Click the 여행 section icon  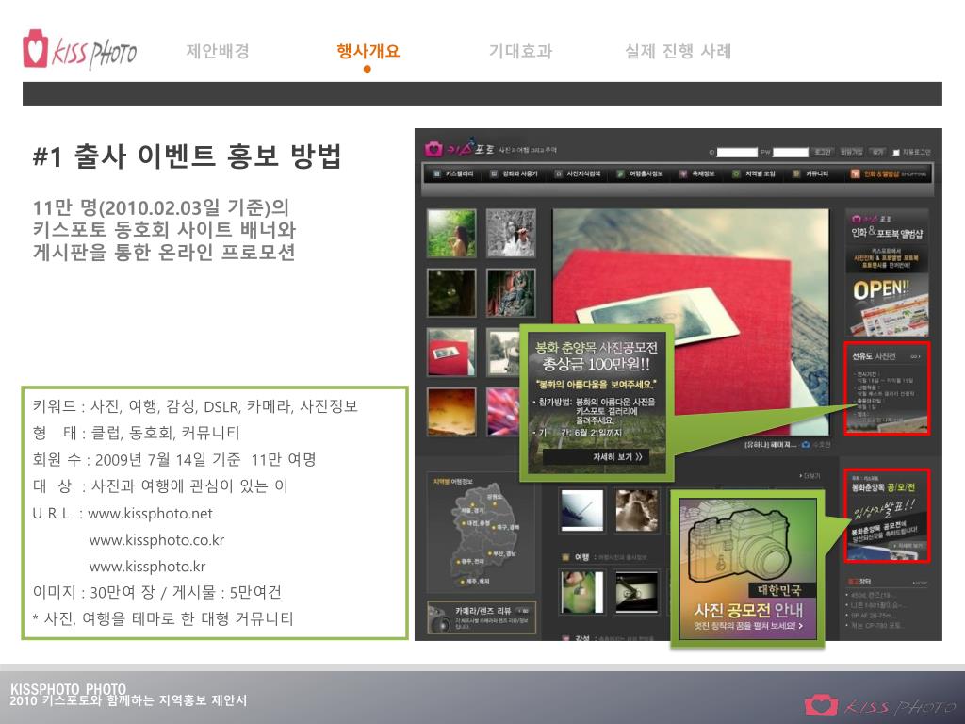(565, 557)
